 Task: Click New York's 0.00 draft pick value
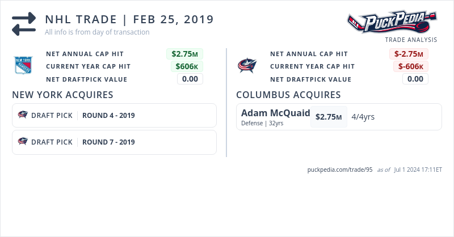(190, 79)
